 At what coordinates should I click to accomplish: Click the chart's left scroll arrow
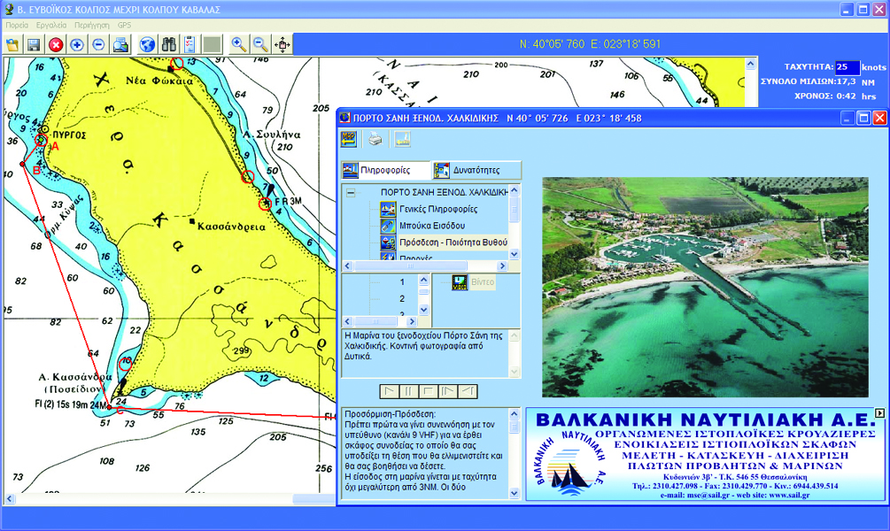(x=10, y=498)
